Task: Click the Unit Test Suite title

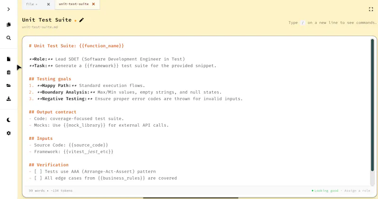Action: [x=47, y=20]
